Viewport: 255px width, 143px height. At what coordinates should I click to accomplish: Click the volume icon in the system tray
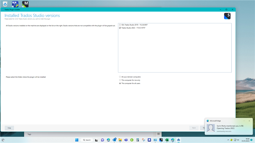click(x=238, y=140)
